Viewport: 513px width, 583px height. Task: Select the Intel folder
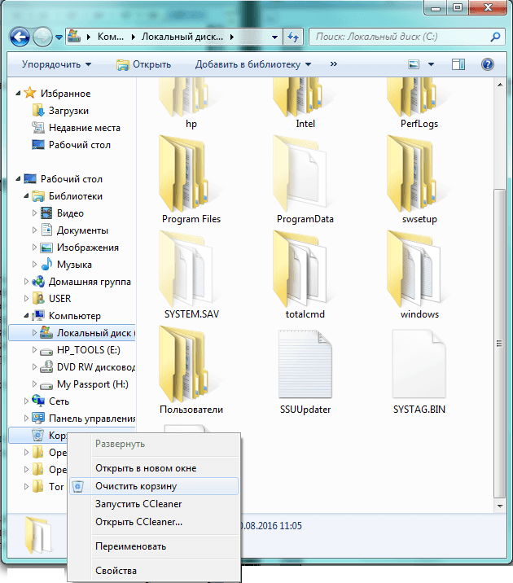(x=305, y=104)
